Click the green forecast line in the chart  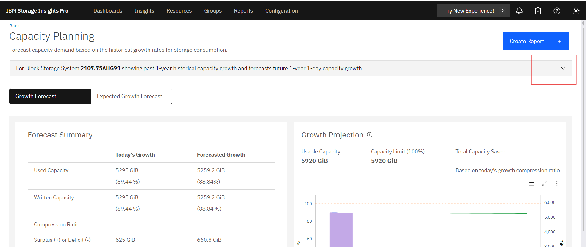click(444, 213)
